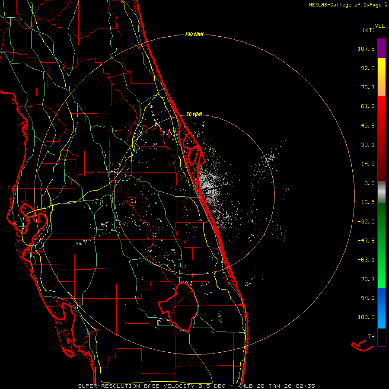Click the 14.5 velocity scale value

click(x=368, y=164)
